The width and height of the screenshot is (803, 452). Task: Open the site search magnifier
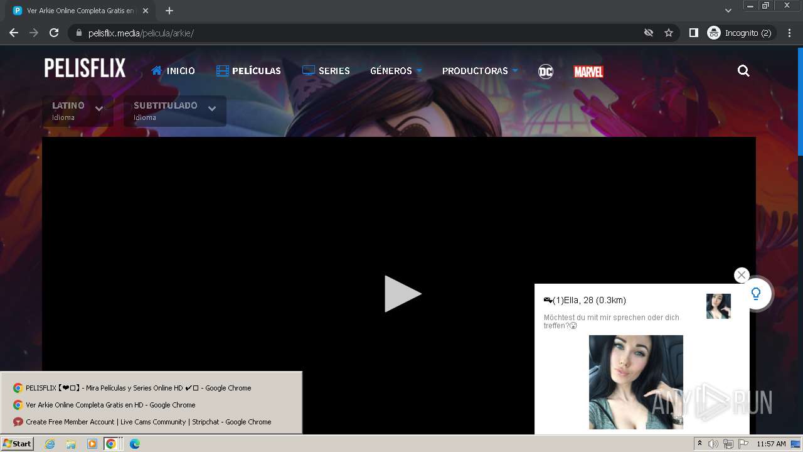743,71
